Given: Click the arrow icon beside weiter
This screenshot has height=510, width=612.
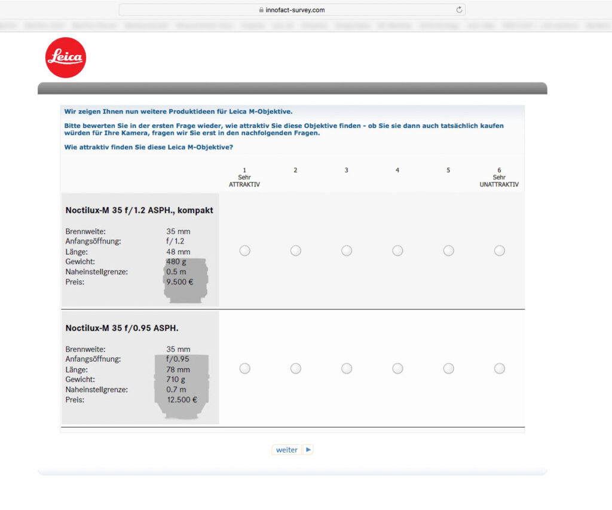Looking at the screenshot, I should point(308,450).
